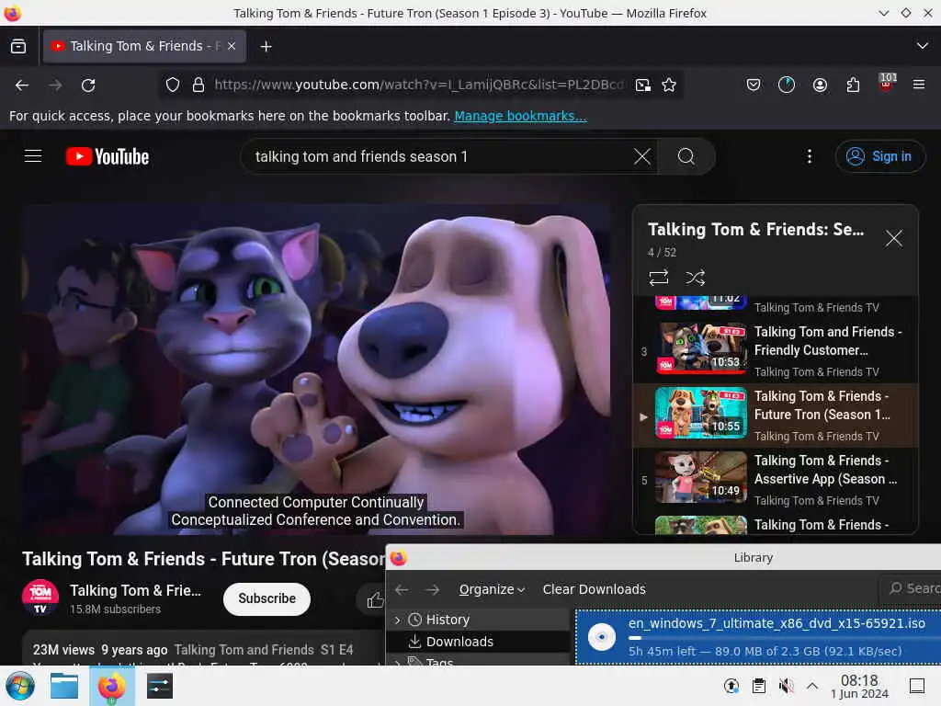
Task: Clear the YouTube search text with X
Action: 642,156
